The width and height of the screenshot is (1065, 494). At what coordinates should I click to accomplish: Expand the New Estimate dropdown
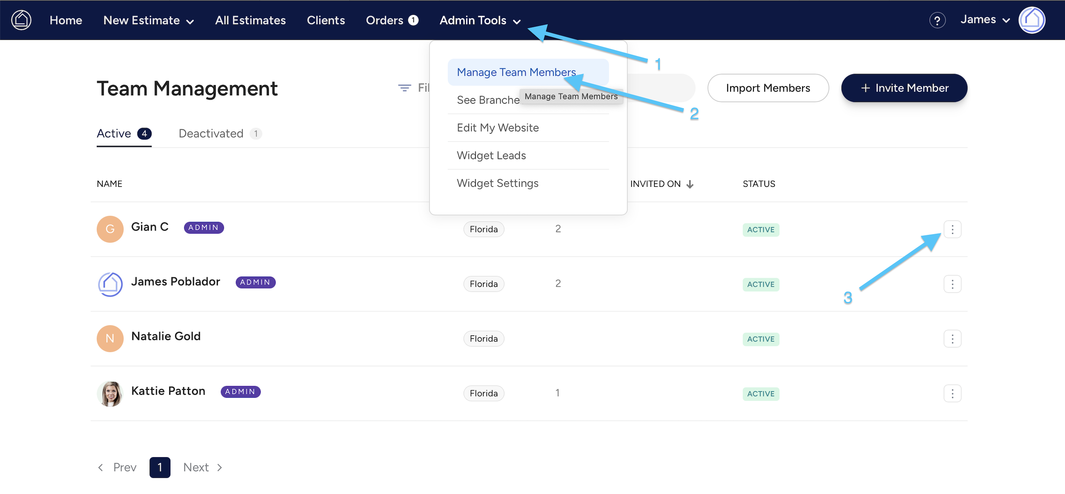pyautogui.click(x=148, y=20)
